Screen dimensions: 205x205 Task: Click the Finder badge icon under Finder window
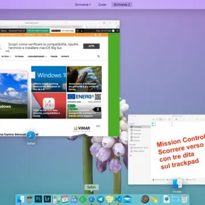pos(177,183)
